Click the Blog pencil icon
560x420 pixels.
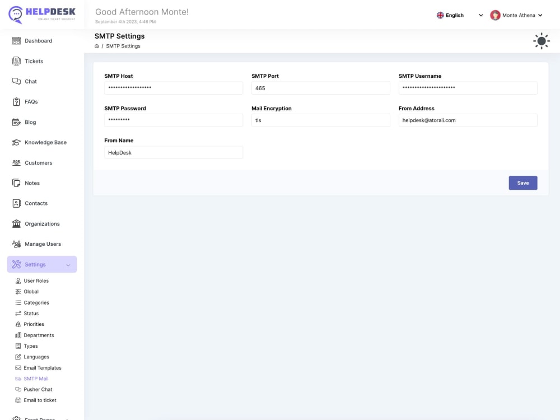pyautogui.click(x=16, y=122)
